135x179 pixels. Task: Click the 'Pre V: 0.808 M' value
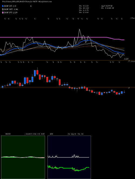click(107, 8)
